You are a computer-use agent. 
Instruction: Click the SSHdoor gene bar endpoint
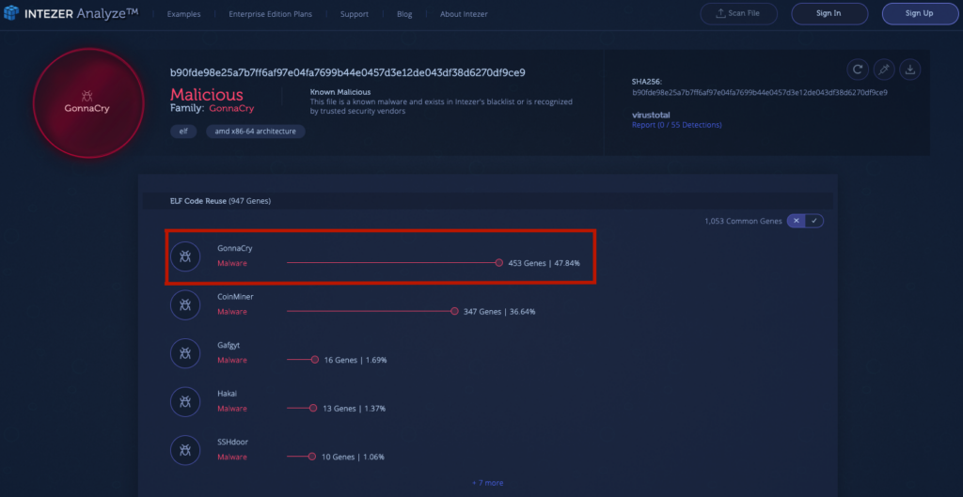312,457
